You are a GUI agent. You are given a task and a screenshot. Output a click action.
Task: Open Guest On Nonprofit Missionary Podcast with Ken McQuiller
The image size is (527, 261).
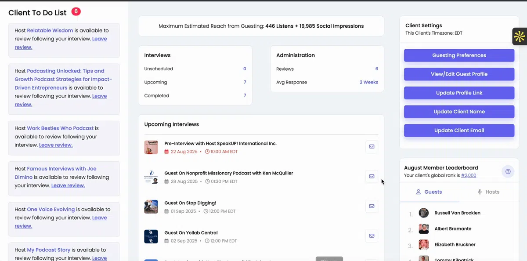coord(229,173)
